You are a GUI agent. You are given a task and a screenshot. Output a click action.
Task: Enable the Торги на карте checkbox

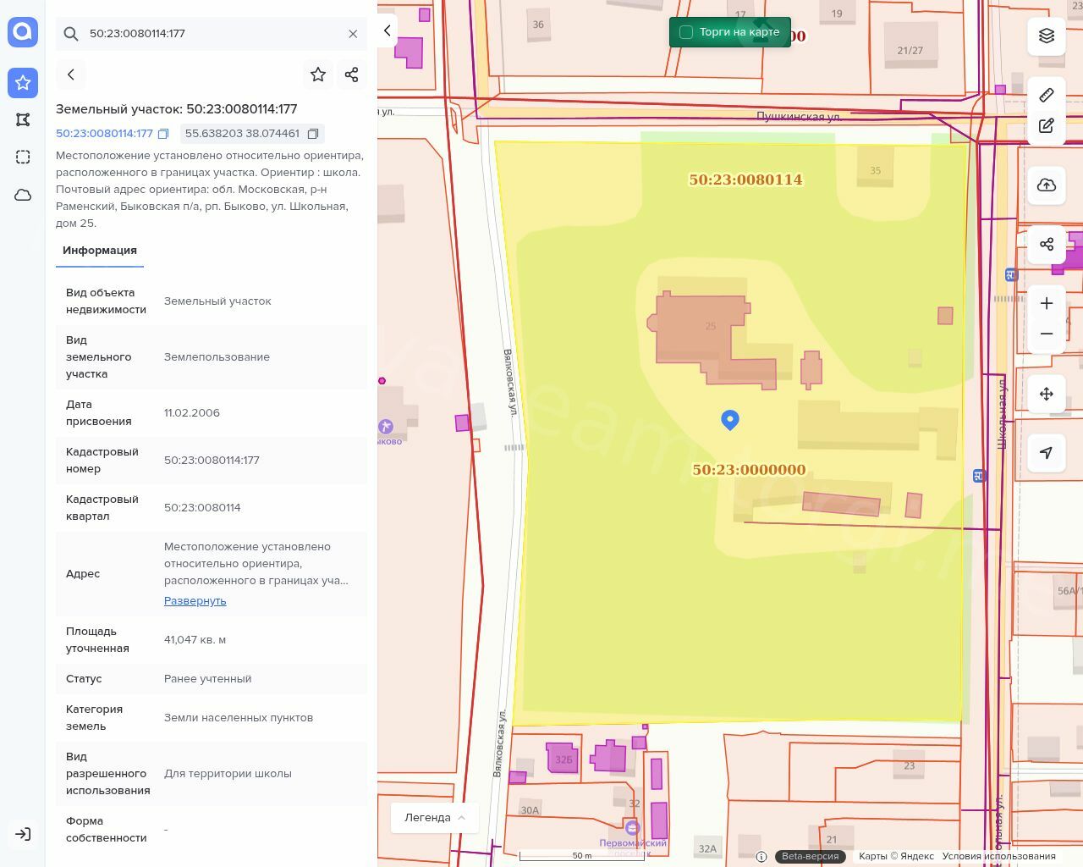pyautogui.click(x=686, y=32)
